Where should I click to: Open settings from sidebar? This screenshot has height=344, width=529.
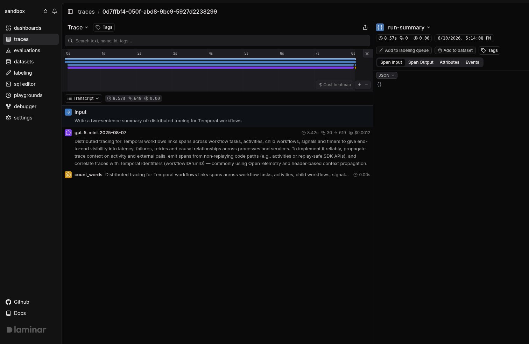(30, 118)
